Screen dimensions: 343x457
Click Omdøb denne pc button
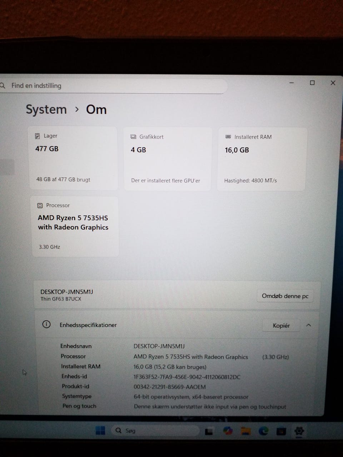(x=285, y=296)
